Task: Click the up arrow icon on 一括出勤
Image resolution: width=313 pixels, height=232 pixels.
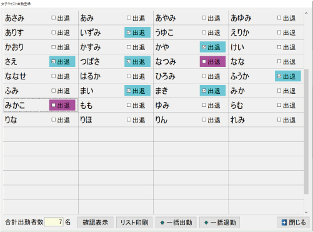Action: coord(162,223)
